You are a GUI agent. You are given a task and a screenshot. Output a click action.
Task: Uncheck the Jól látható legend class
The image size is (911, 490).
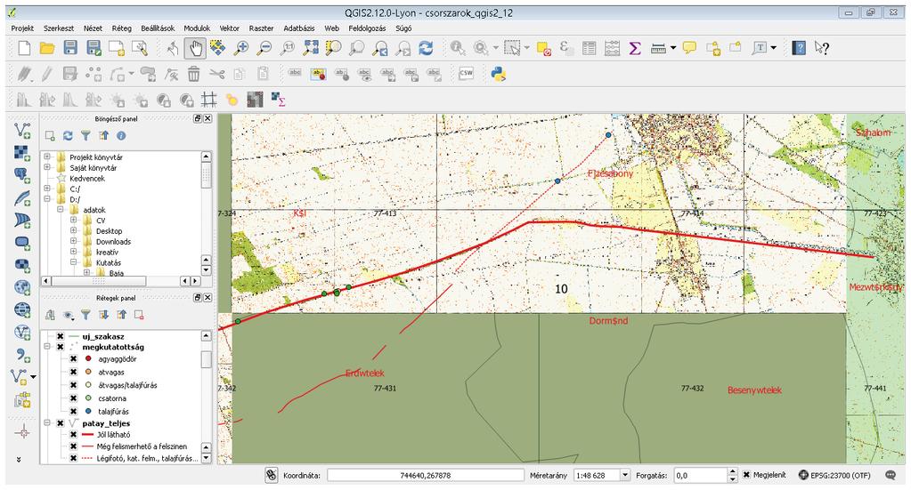(x=73, y=434)
